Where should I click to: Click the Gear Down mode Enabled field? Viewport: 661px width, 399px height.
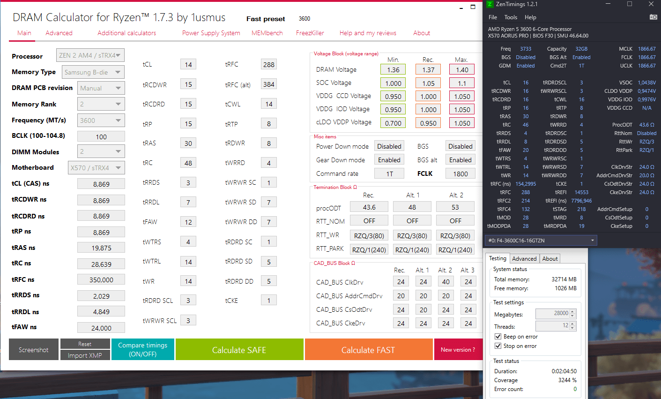tap(389, 160)
